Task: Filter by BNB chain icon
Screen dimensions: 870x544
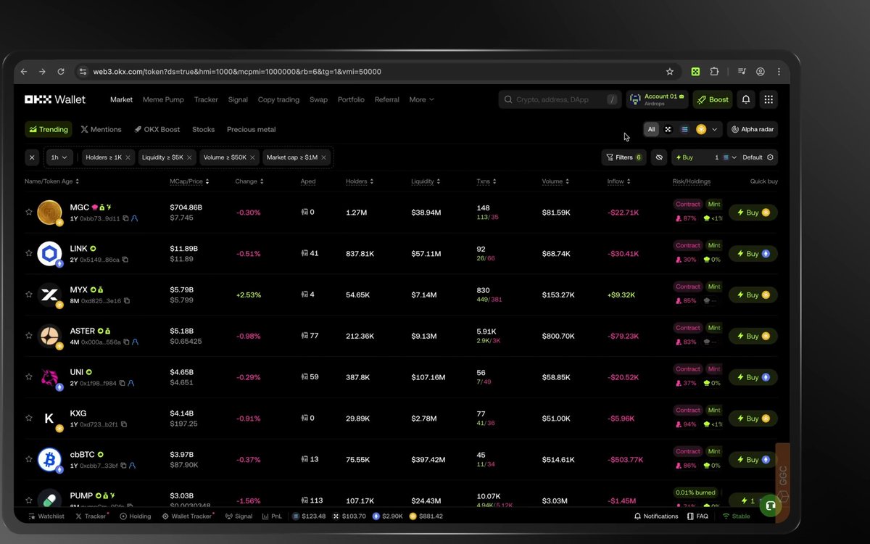Action: click(x=701, y=129)
